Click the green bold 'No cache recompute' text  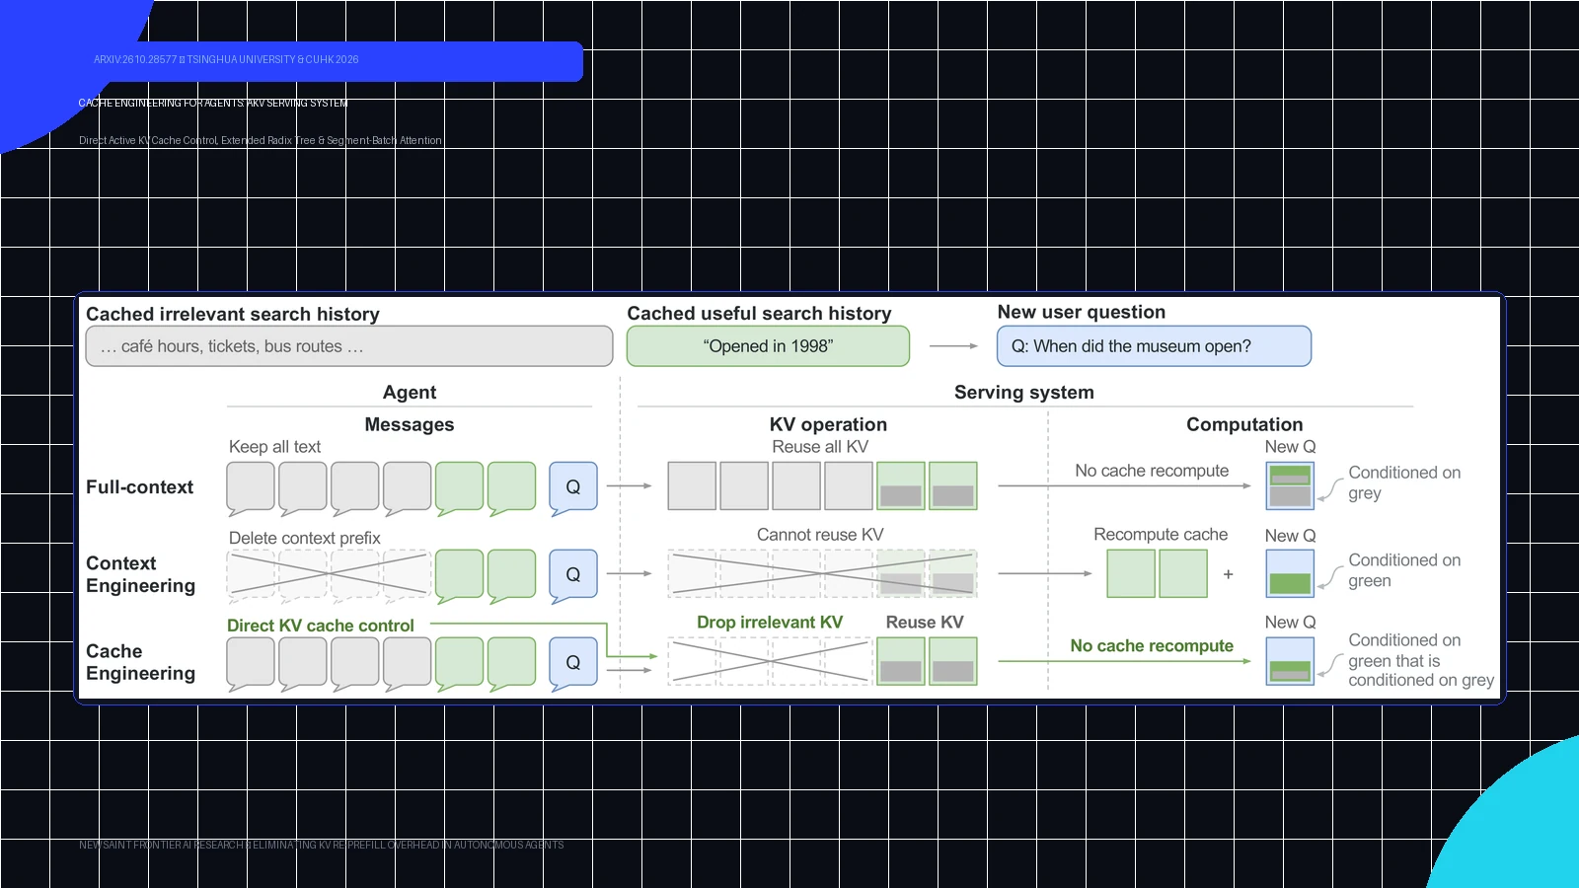pyautogui.click(x=1152, y=645)
